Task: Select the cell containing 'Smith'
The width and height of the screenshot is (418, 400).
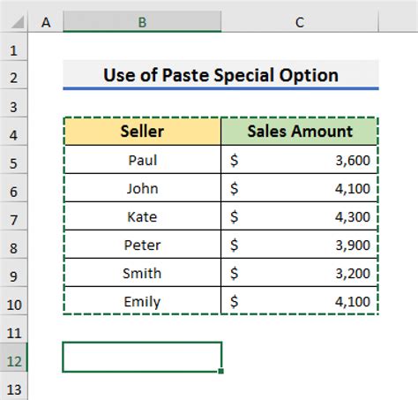Action: tap(142, 273)
